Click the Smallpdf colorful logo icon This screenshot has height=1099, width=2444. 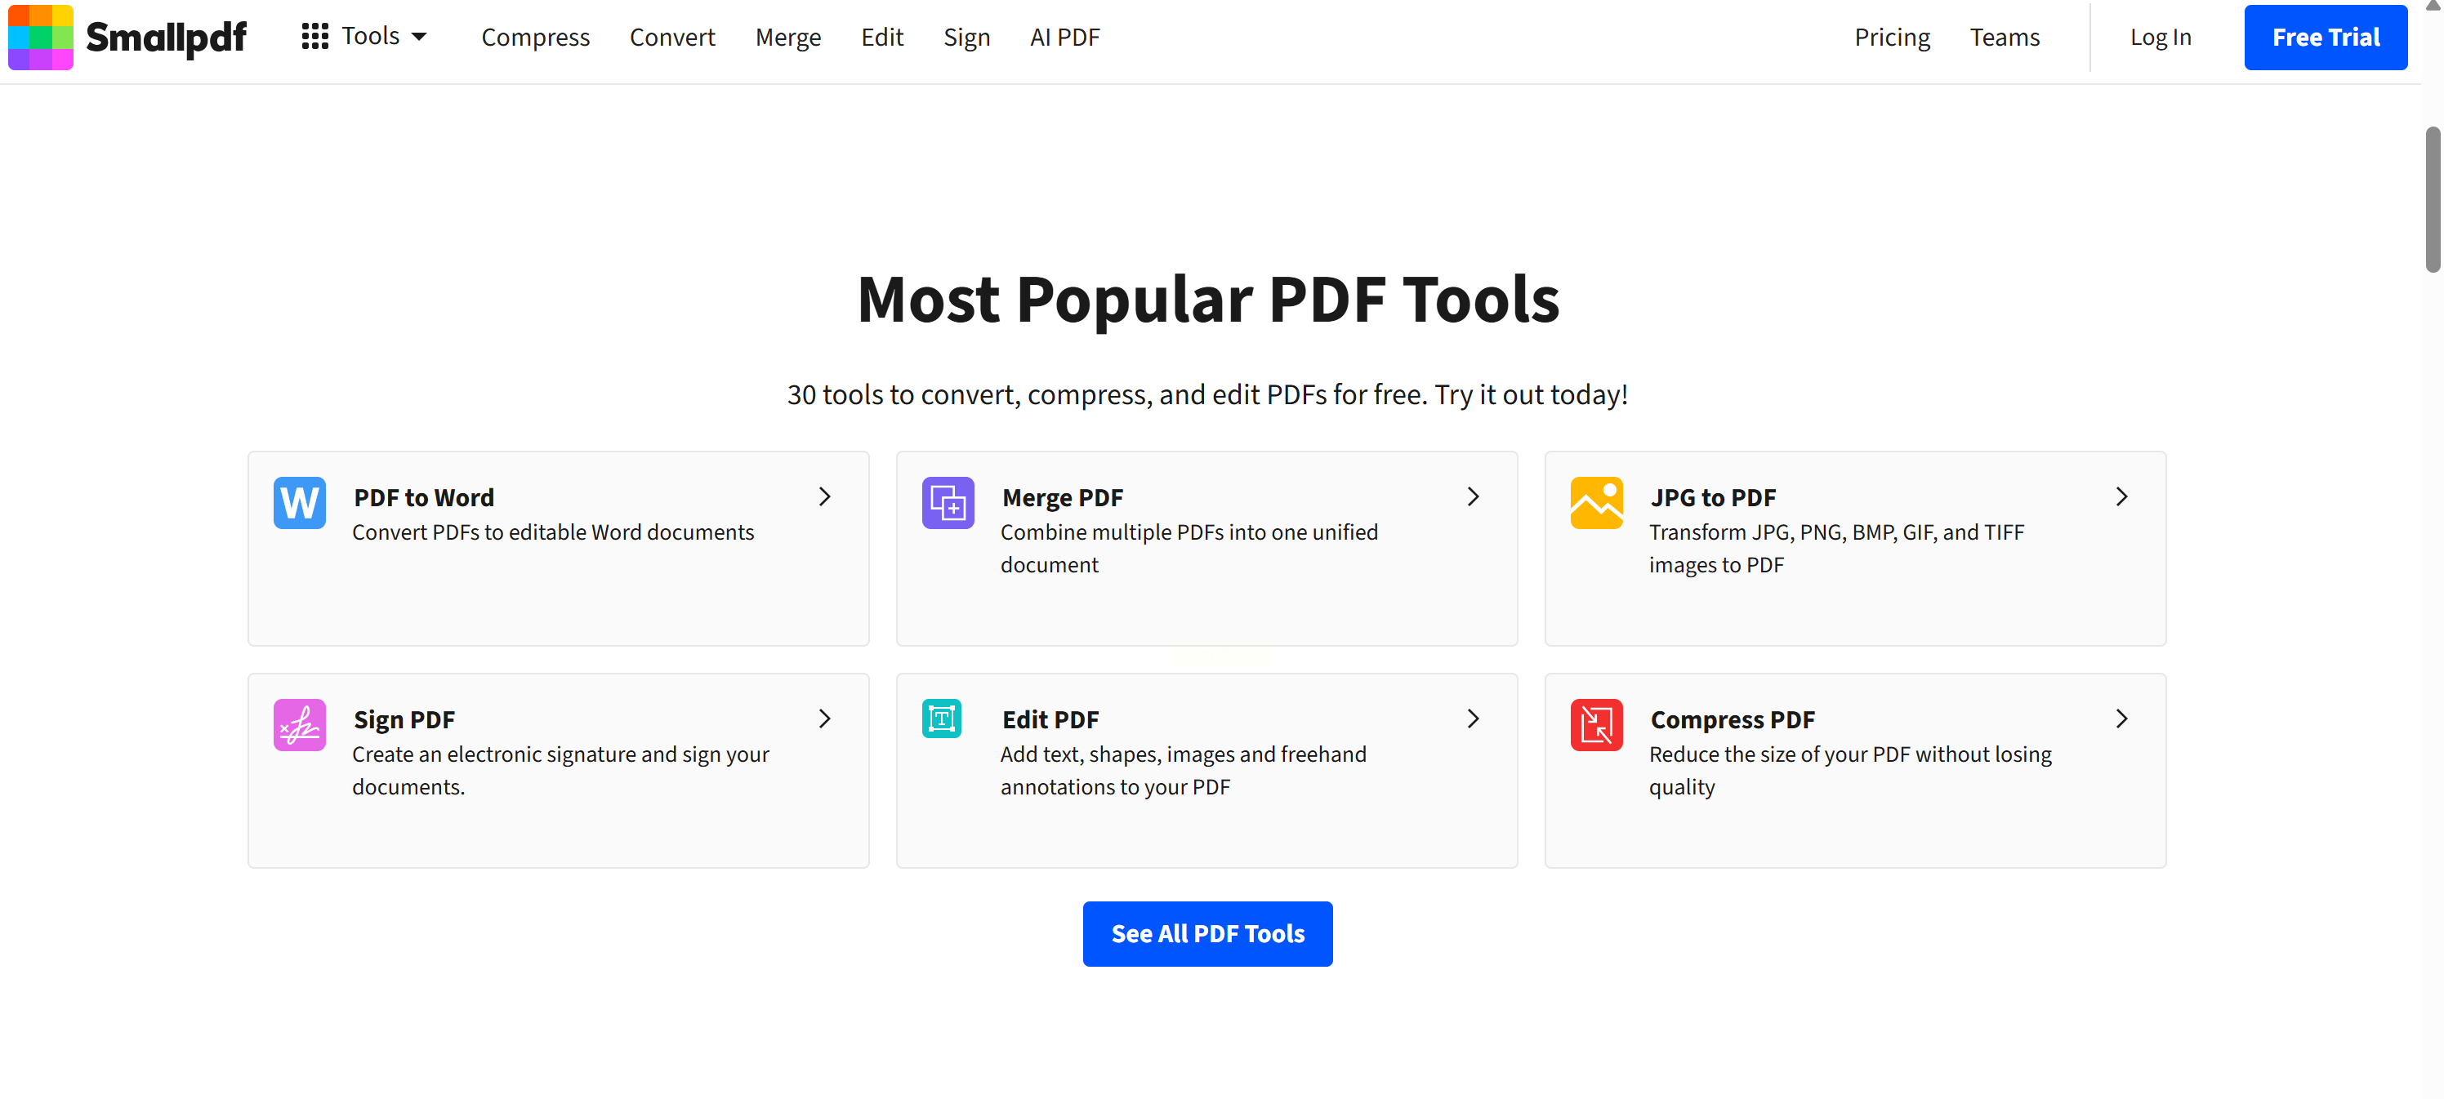[40, 37]
